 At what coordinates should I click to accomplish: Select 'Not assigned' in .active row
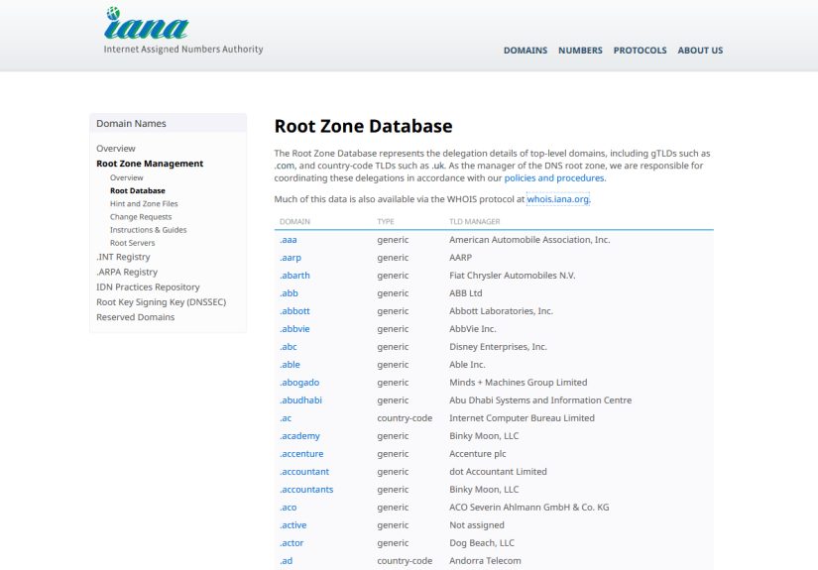[477, 525]
